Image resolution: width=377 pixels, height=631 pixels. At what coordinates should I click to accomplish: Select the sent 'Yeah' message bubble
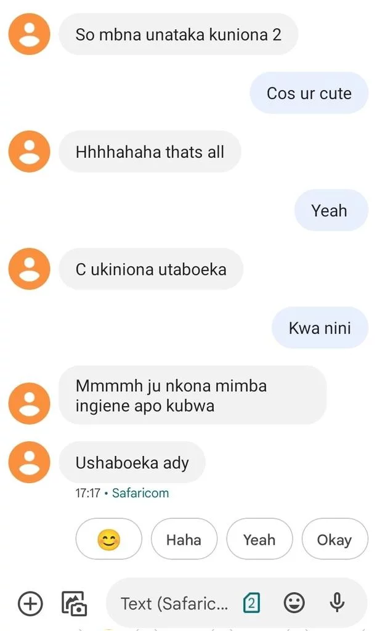click(331, 210)
